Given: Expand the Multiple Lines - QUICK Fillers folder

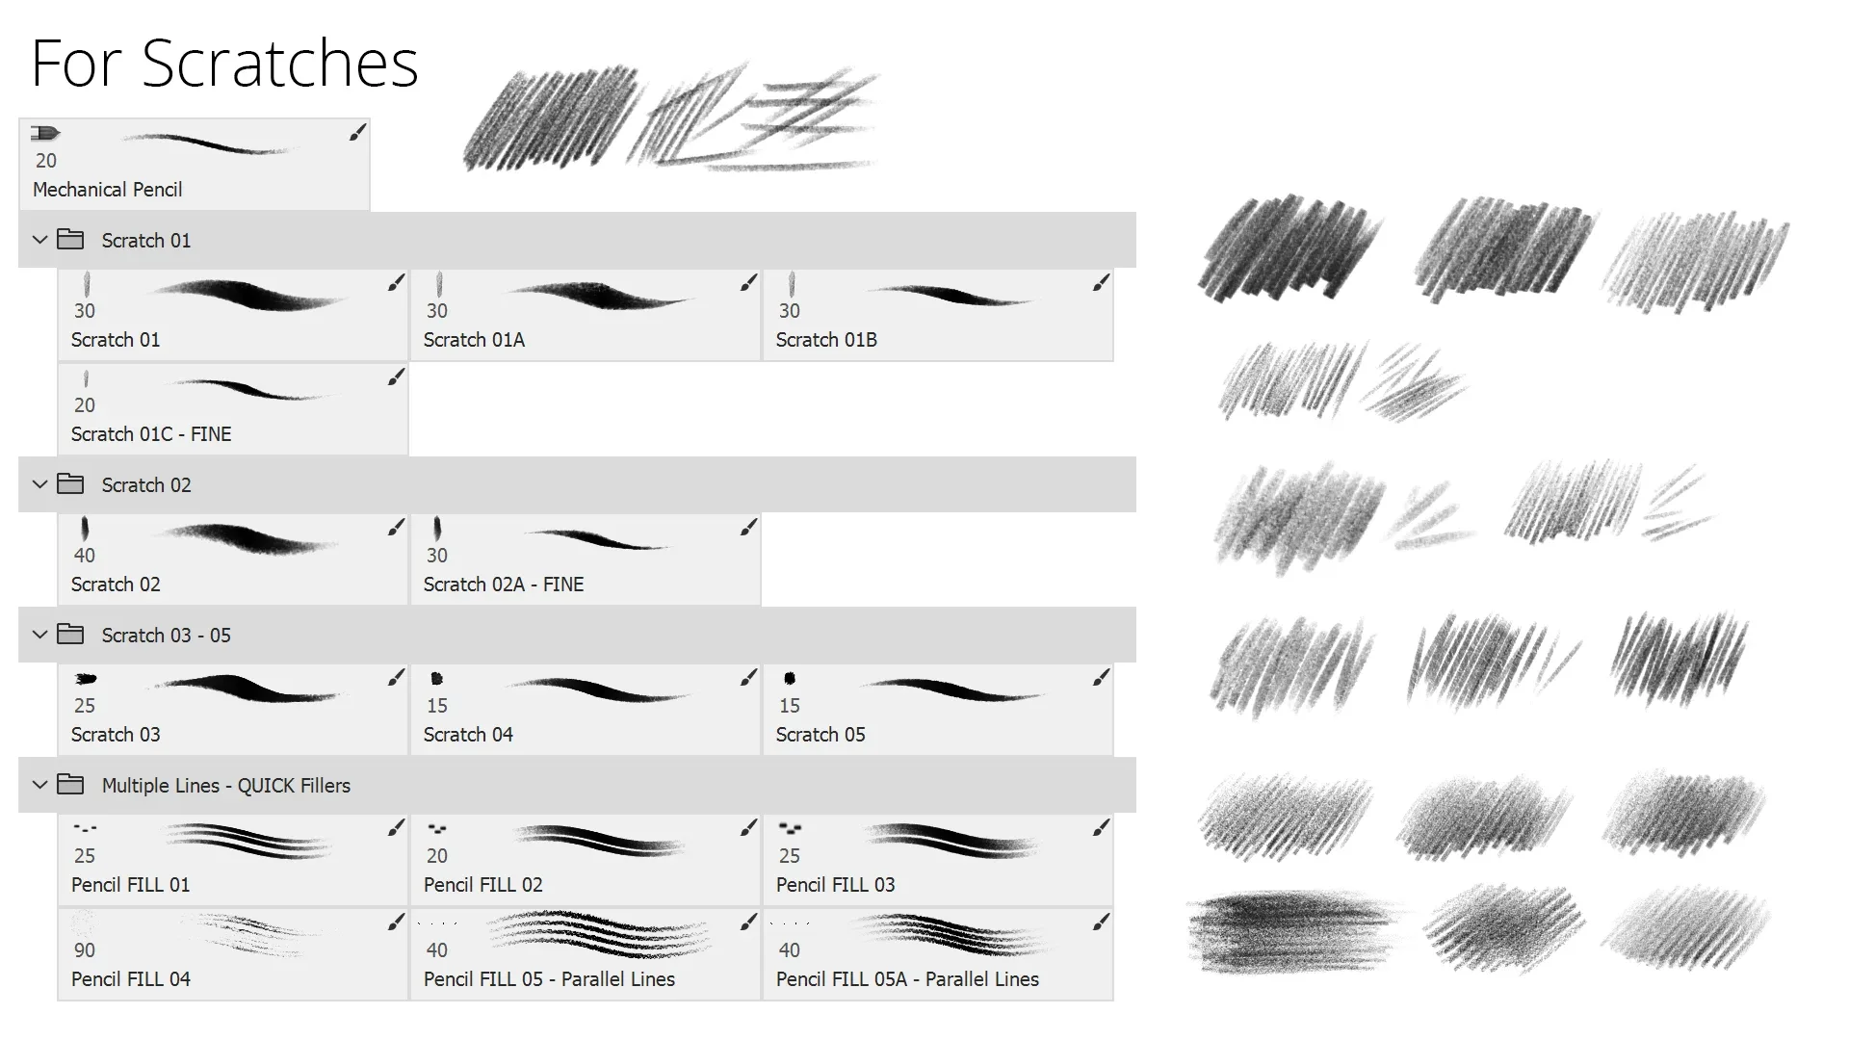Looking at the screenshot, I should coord(42,785).
